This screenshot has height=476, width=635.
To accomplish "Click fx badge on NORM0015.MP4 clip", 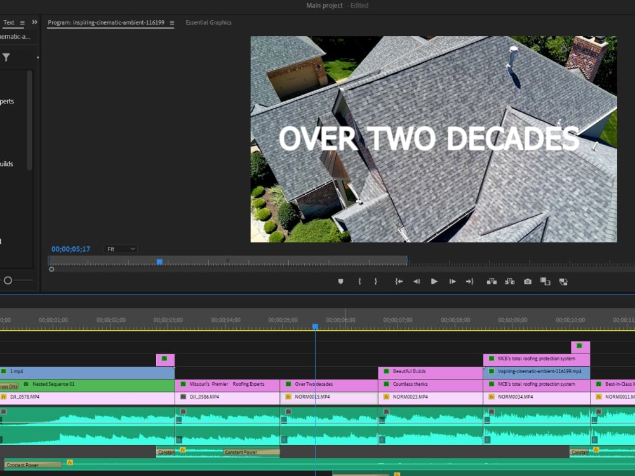I will [288, 397].
